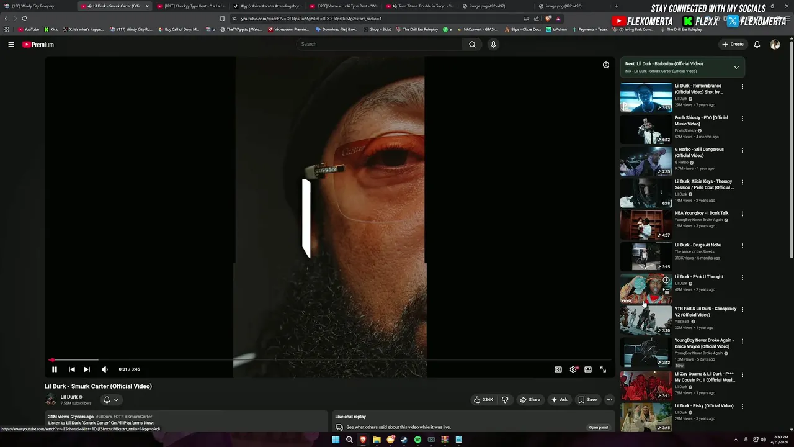Open options for Lil Durk - F*ck U Thought
794x447 pixels.
point(742,278)
